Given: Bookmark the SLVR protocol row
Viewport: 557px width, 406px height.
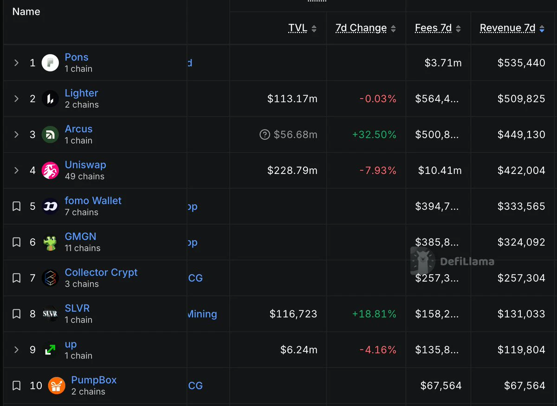Looking at the screenshot, I should coord(16,314).
